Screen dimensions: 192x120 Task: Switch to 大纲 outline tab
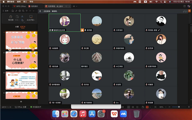(x=17, y=27)
